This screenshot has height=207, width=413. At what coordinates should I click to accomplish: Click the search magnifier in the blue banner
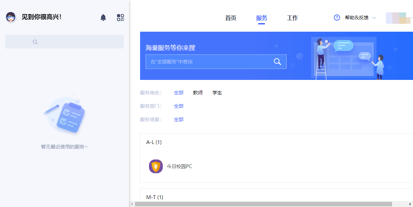point(277,62)
